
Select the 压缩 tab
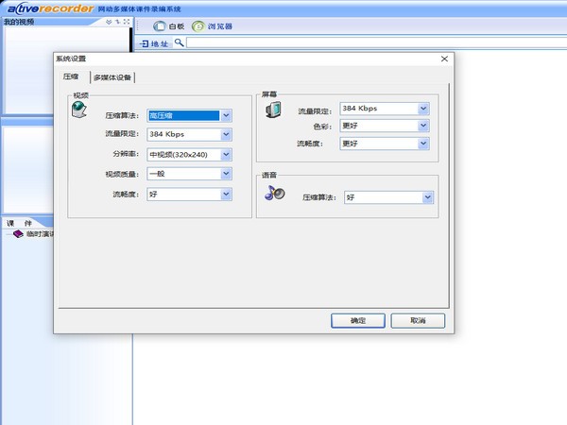pos(71,76)
